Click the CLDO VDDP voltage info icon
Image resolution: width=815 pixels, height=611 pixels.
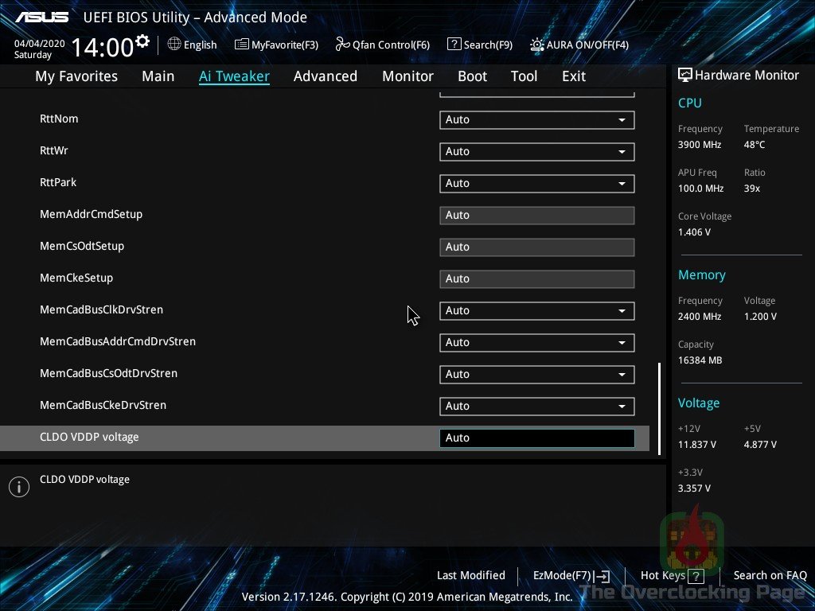point(19,486)
